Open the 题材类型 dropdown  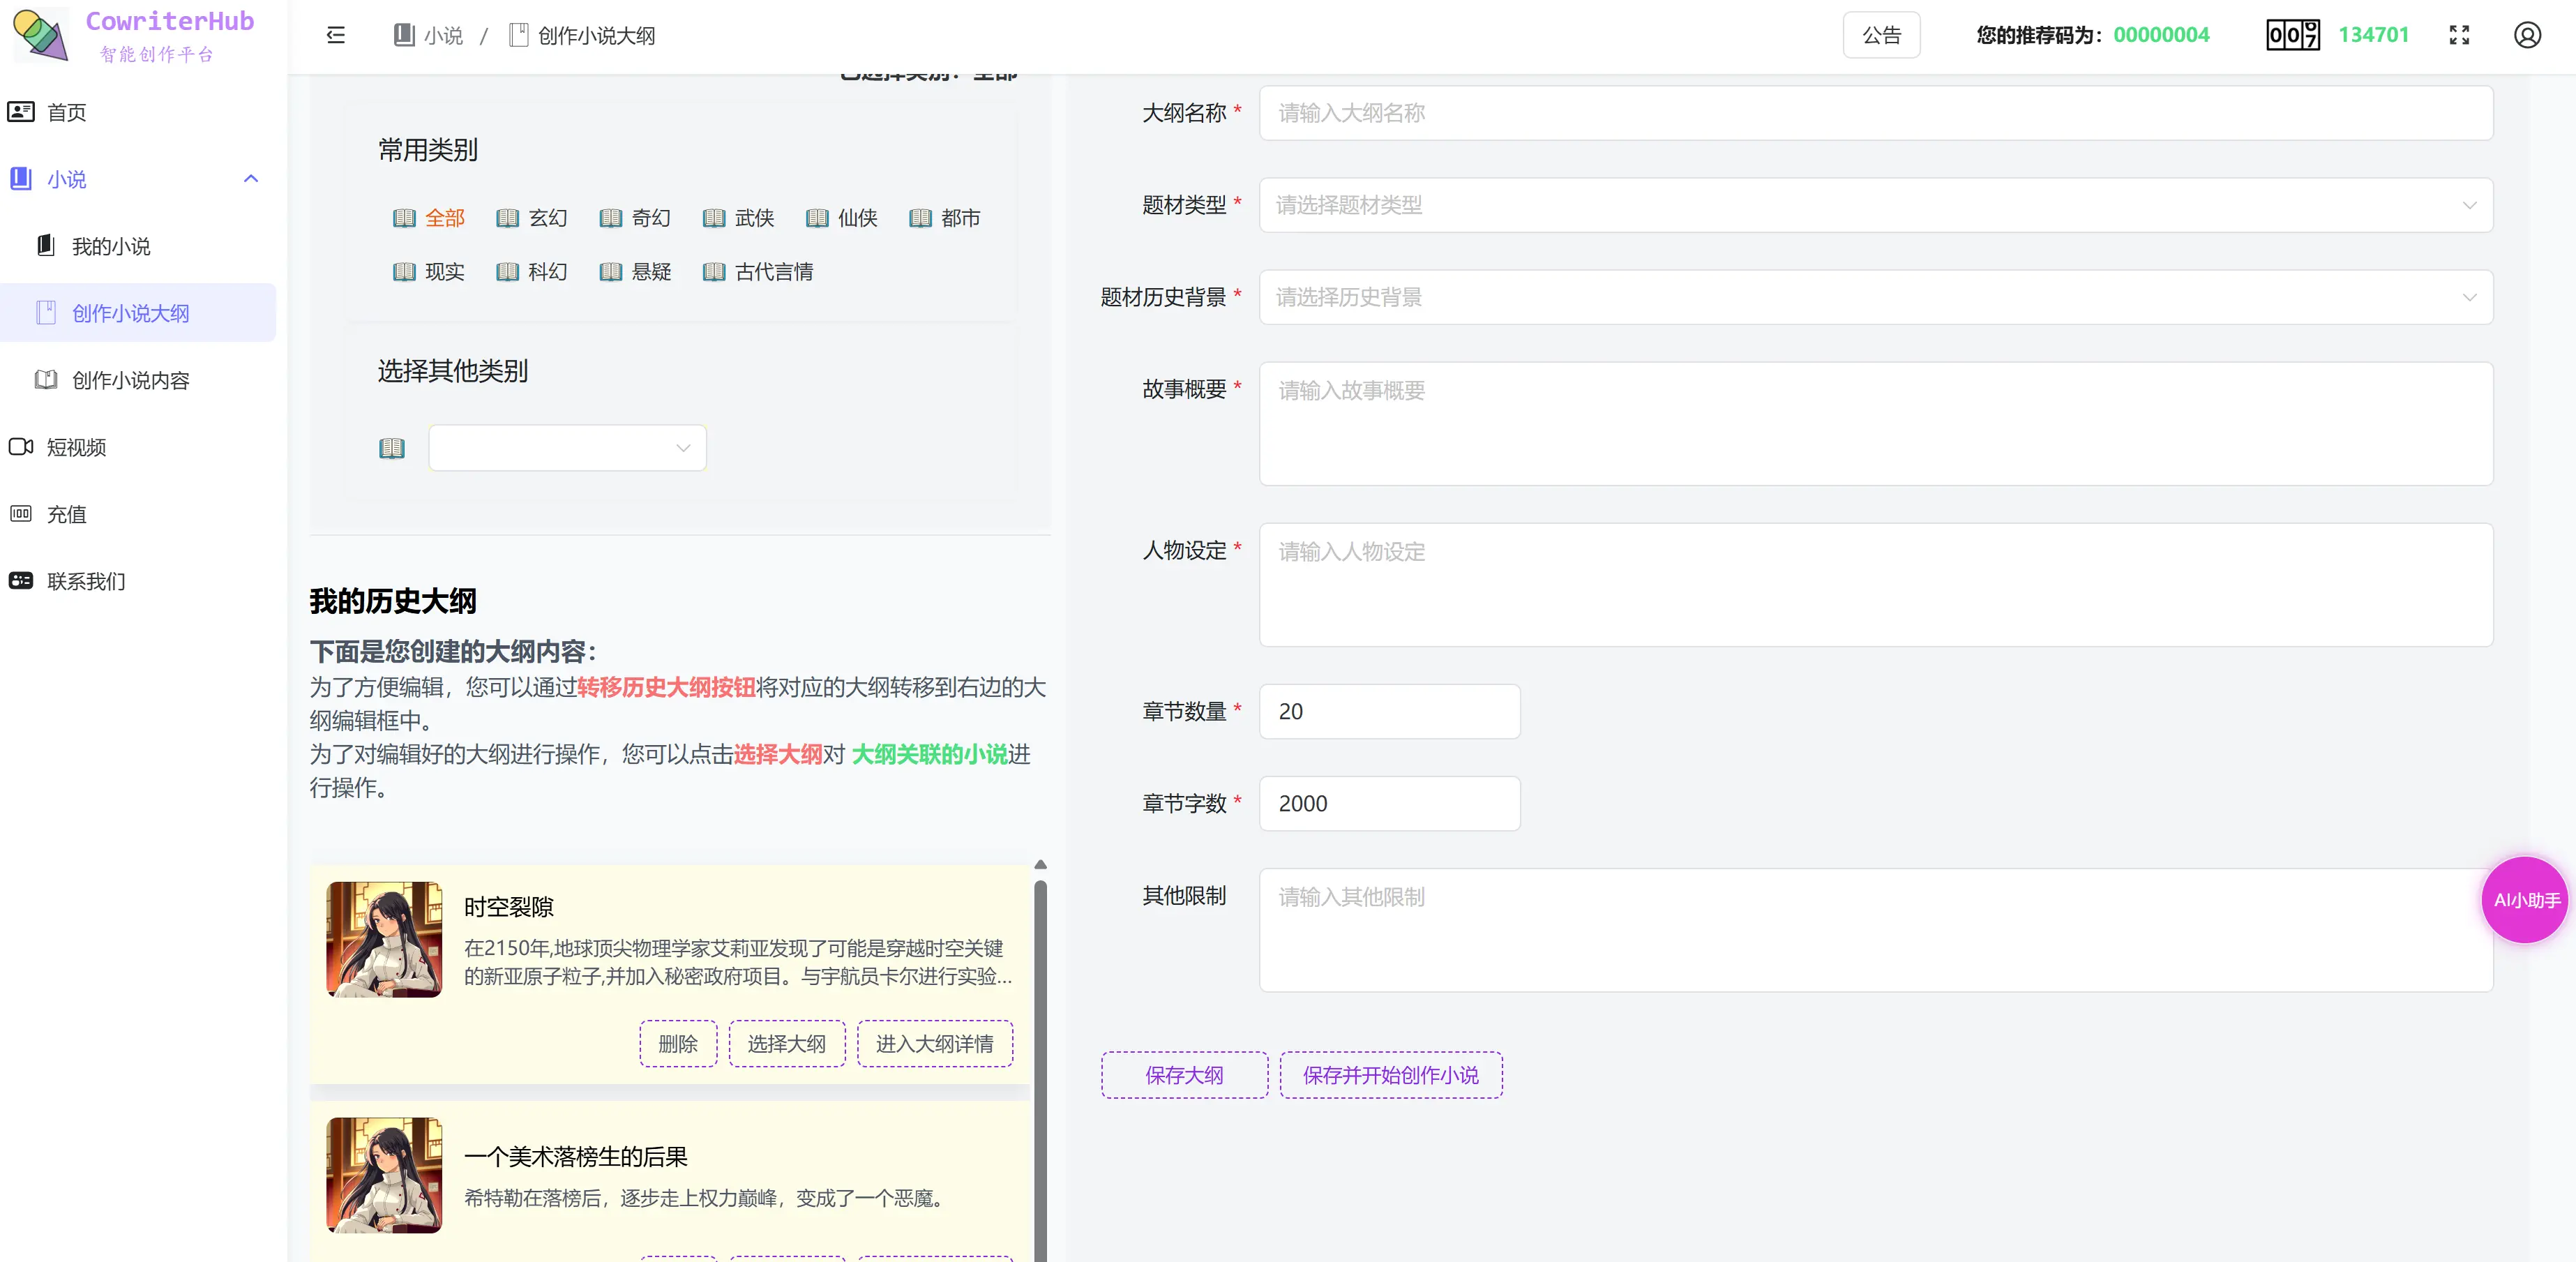click(1875, 205)
